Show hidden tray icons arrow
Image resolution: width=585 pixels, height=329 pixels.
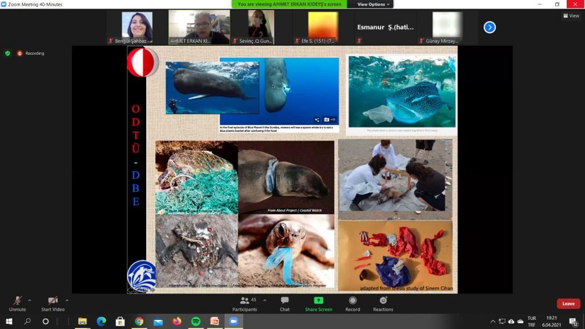[493, 322]
